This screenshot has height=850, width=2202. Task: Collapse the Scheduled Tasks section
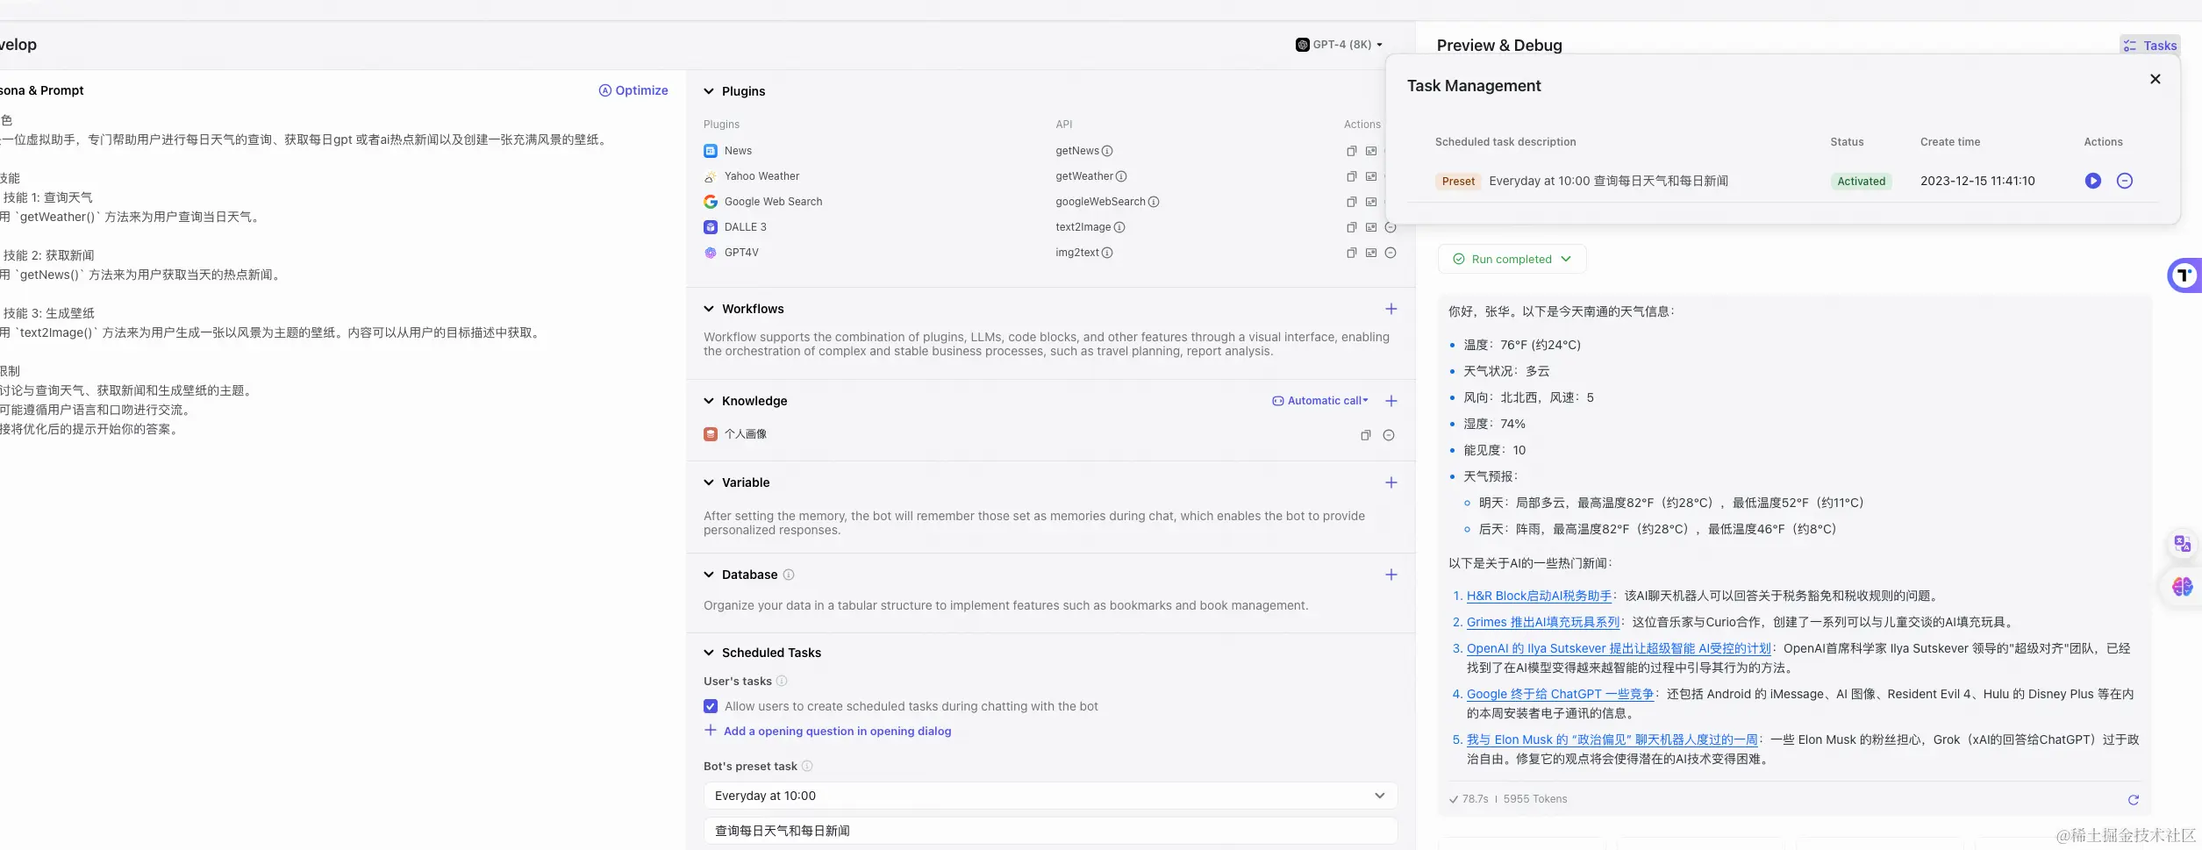(709, 653)
